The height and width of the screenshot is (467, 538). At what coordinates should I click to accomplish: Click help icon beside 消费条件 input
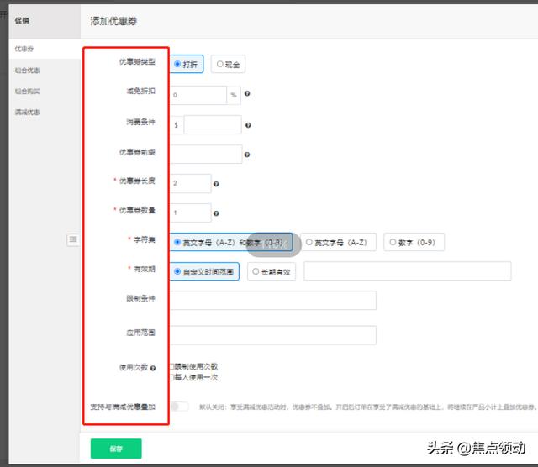point(248,126)
